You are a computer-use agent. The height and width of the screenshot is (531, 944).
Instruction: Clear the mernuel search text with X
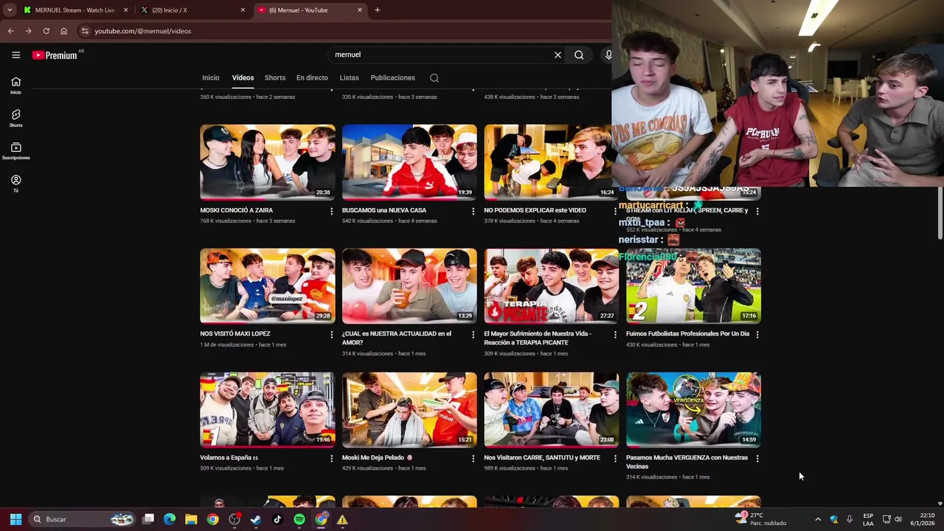tap(558, 55)
